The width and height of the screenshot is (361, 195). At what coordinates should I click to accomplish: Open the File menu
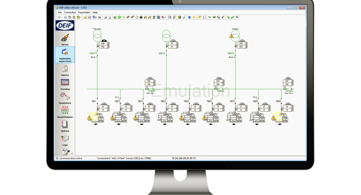click(x=60, y=12)
